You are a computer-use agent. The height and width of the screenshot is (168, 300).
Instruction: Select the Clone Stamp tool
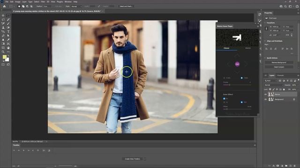(x=3, y=28)
